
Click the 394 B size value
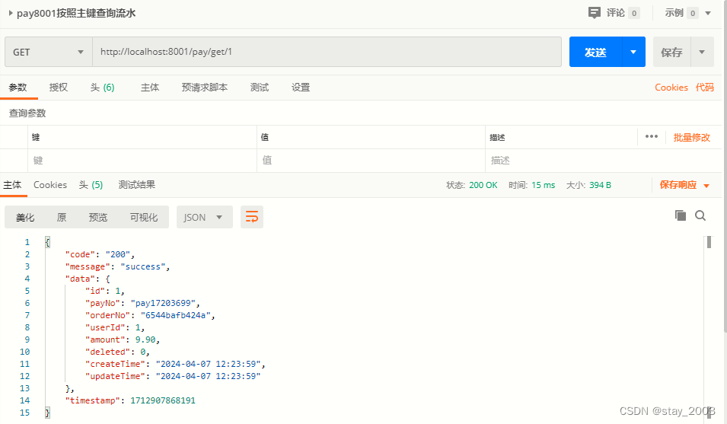pos(600,185)
